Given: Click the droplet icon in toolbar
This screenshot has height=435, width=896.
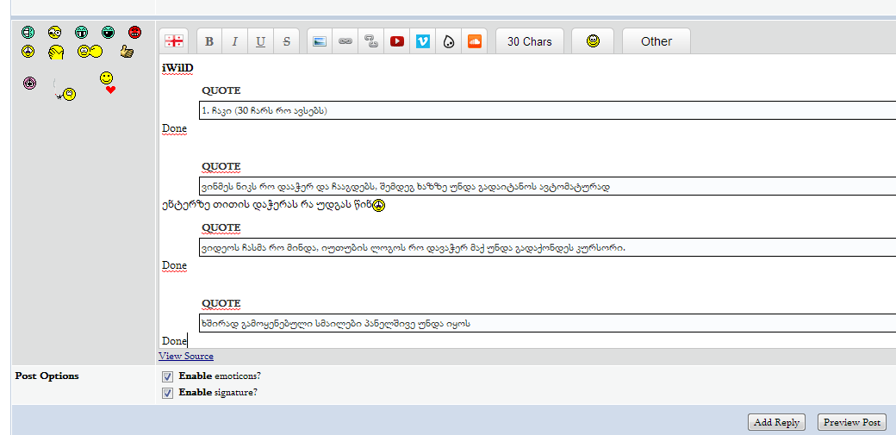Looking at the screenshot, I should (x=449, y=41).
